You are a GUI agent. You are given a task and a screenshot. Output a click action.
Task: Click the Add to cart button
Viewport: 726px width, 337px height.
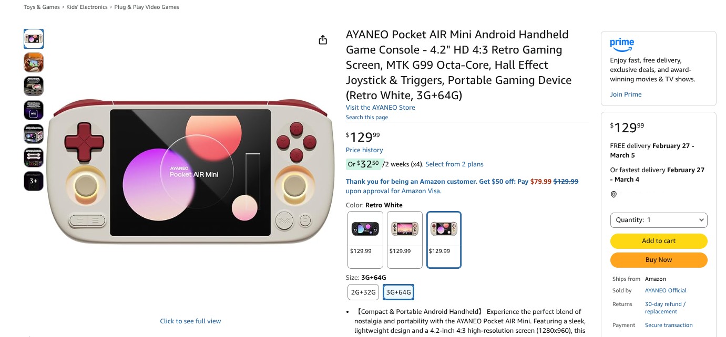(659, 241)
